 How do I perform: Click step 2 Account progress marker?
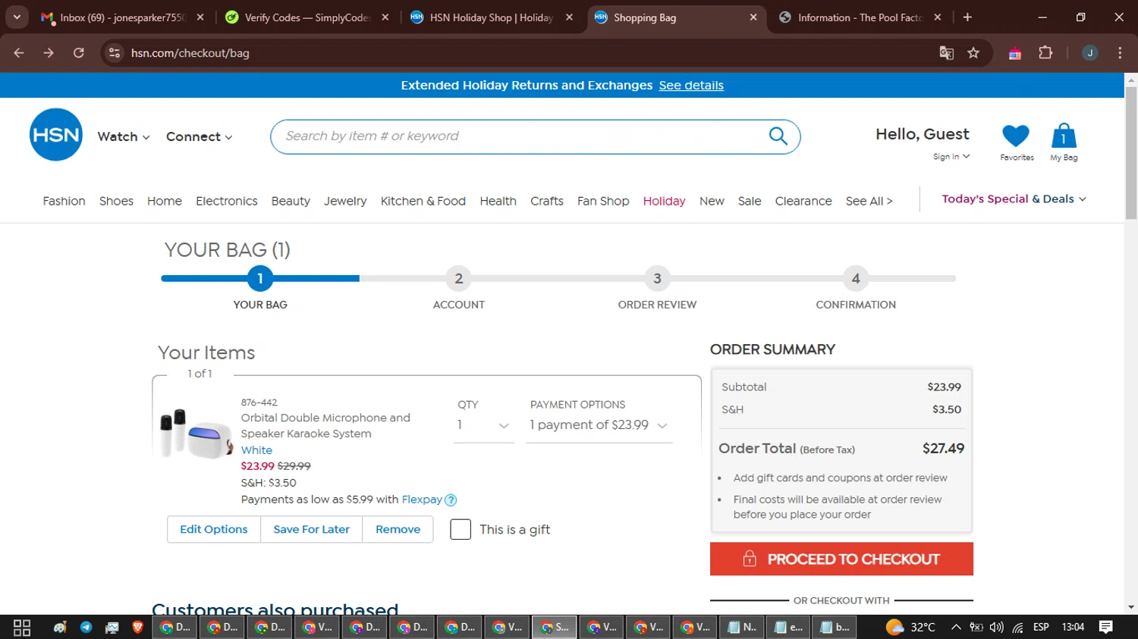458,278
